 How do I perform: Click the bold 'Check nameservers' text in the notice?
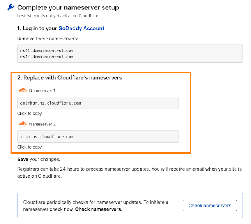[98, 209]
